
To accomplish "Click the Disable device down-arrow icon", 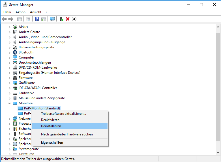I will click(74, 19).
